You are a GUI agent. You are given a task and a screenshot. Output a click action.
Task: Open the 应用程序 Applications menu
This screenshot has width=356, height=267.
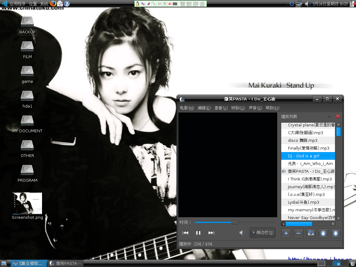pyautogui.click(x=18, y=4)
